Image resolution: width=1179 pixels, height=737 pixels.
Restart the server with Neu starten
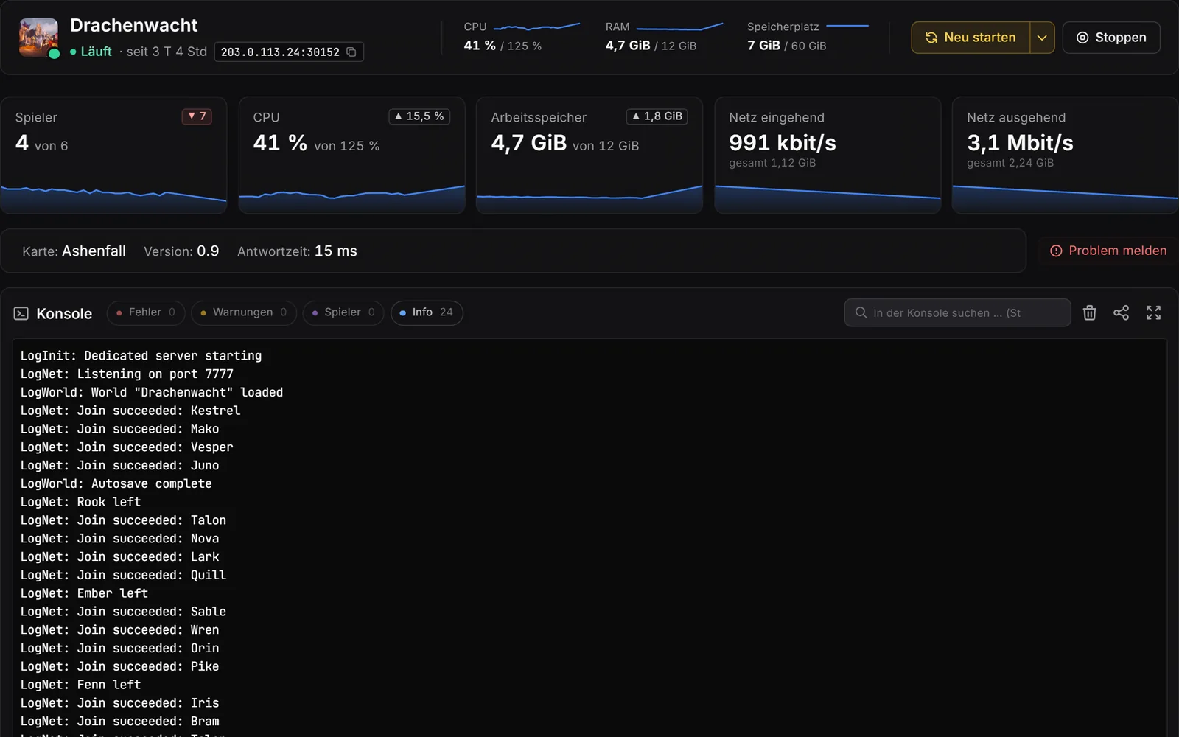coord(970,38)
